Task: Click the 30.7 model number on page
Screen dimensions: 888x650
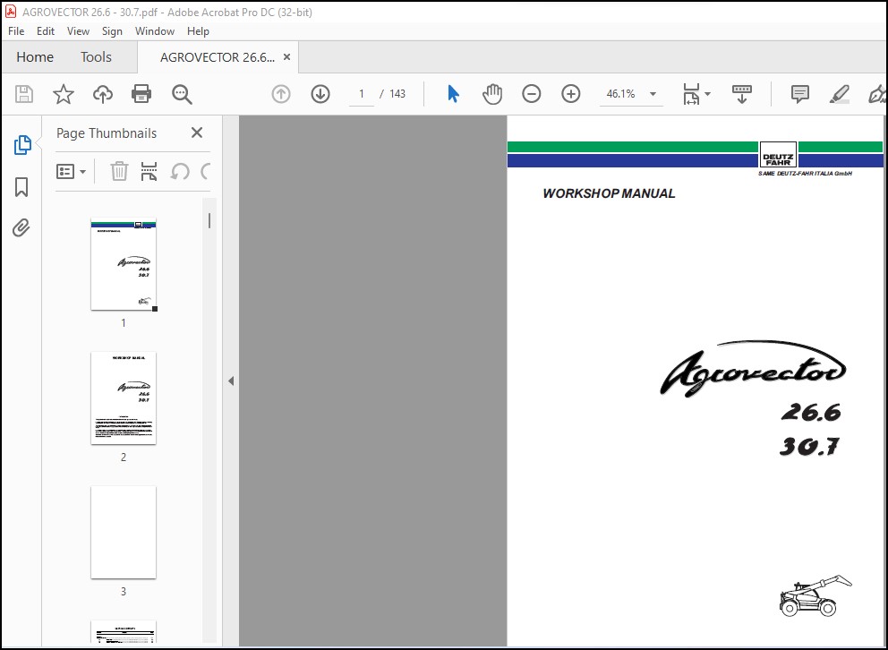Action: click(809, 447)
